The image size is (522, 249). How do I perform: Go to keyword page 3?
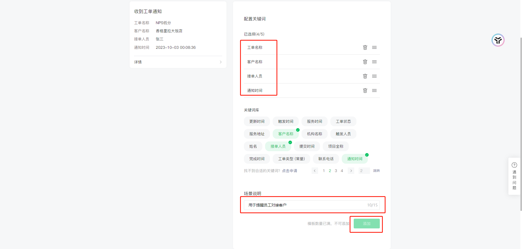pos(336,171)
